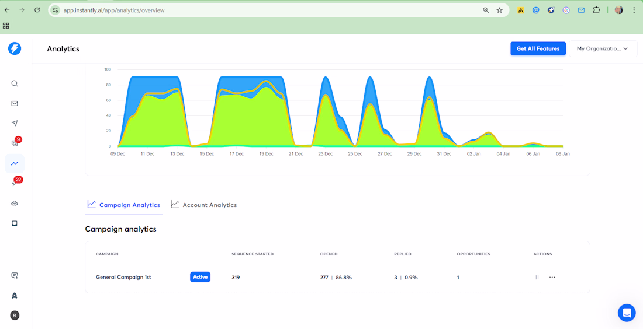The width and height of the screenshot is (643, 329).
Task: Bookmark this page with star icon
Action: pyautogui.click(x=499, y=10)
